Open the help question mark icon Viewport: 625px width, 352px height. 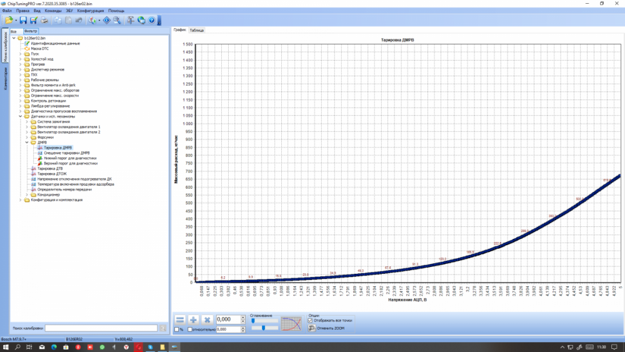click(x=151, y=21)
